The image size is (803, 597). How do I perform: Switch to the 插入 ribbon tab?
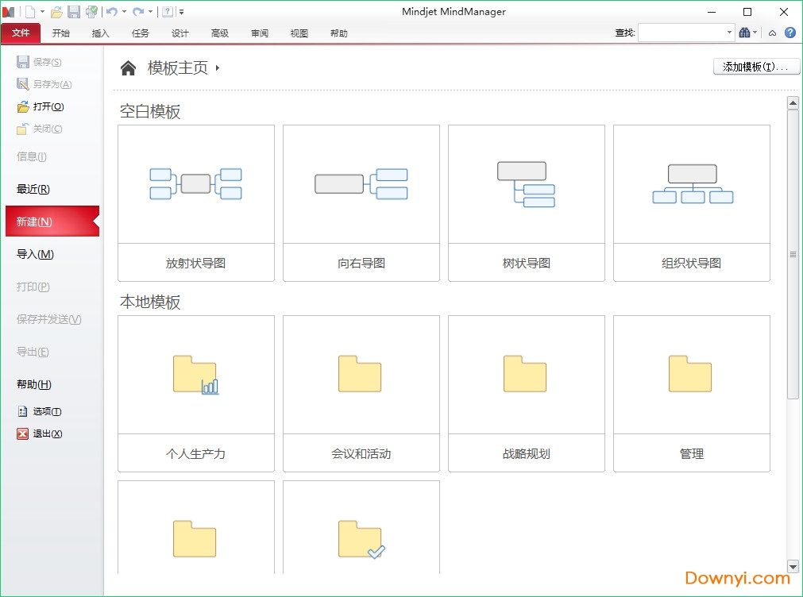click(101, 33)
